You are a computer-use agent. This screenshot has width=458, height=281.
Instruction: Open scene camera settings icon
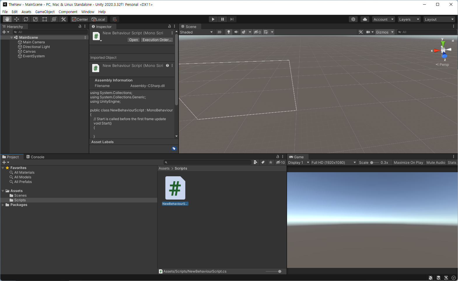click(x=368, y=32)
